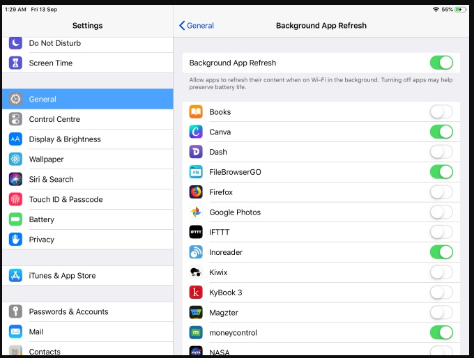This screenshot has height=358, width=474.
Task: Tap the General gear icon
Action: coord(15,99)
